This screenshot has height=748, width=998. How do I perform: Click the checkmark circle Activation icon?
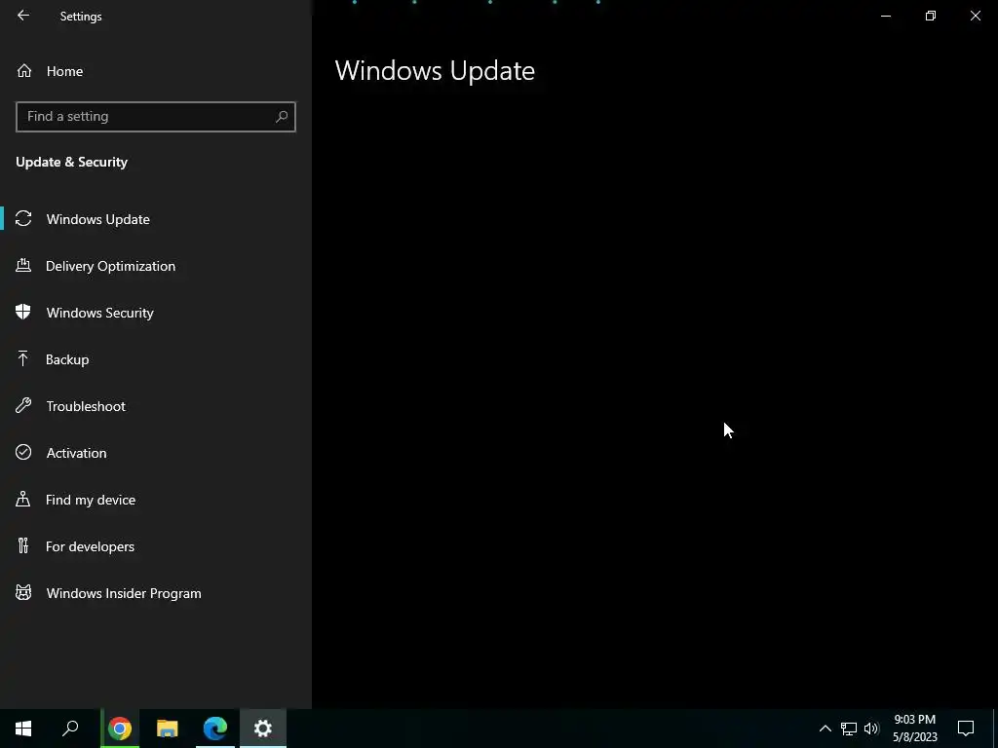[23, 452]
